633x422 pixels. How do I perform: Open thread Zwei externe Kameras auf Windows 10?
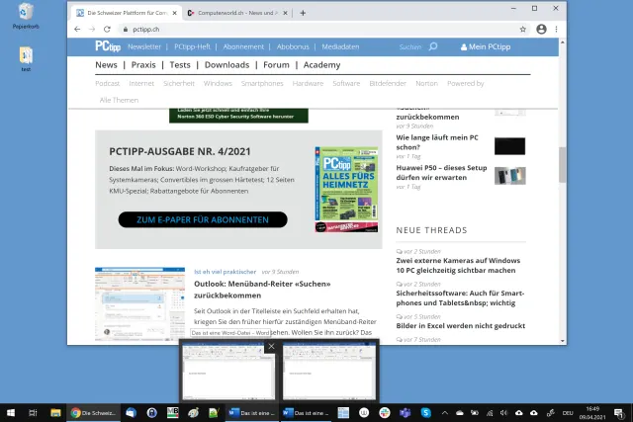tap(458, 266)
